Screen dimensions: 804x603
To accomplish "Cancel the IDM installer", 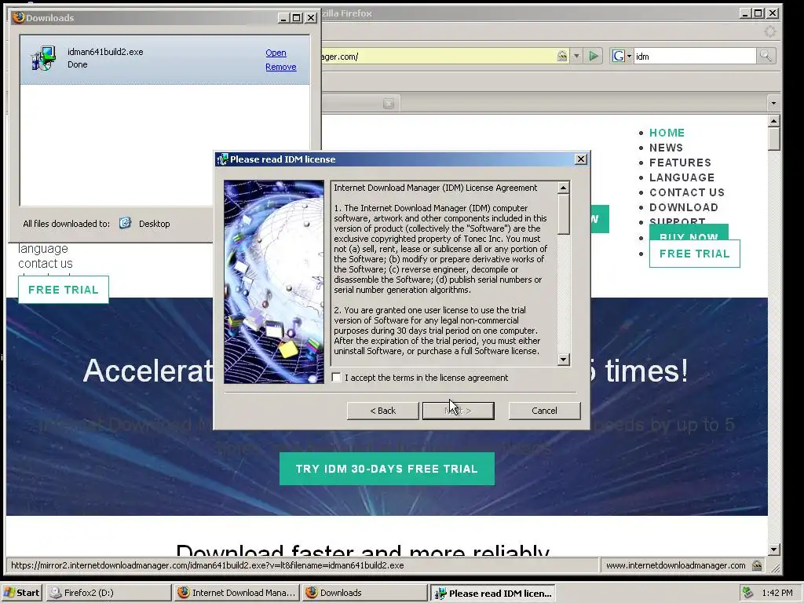I will click(x=545, y=411).
